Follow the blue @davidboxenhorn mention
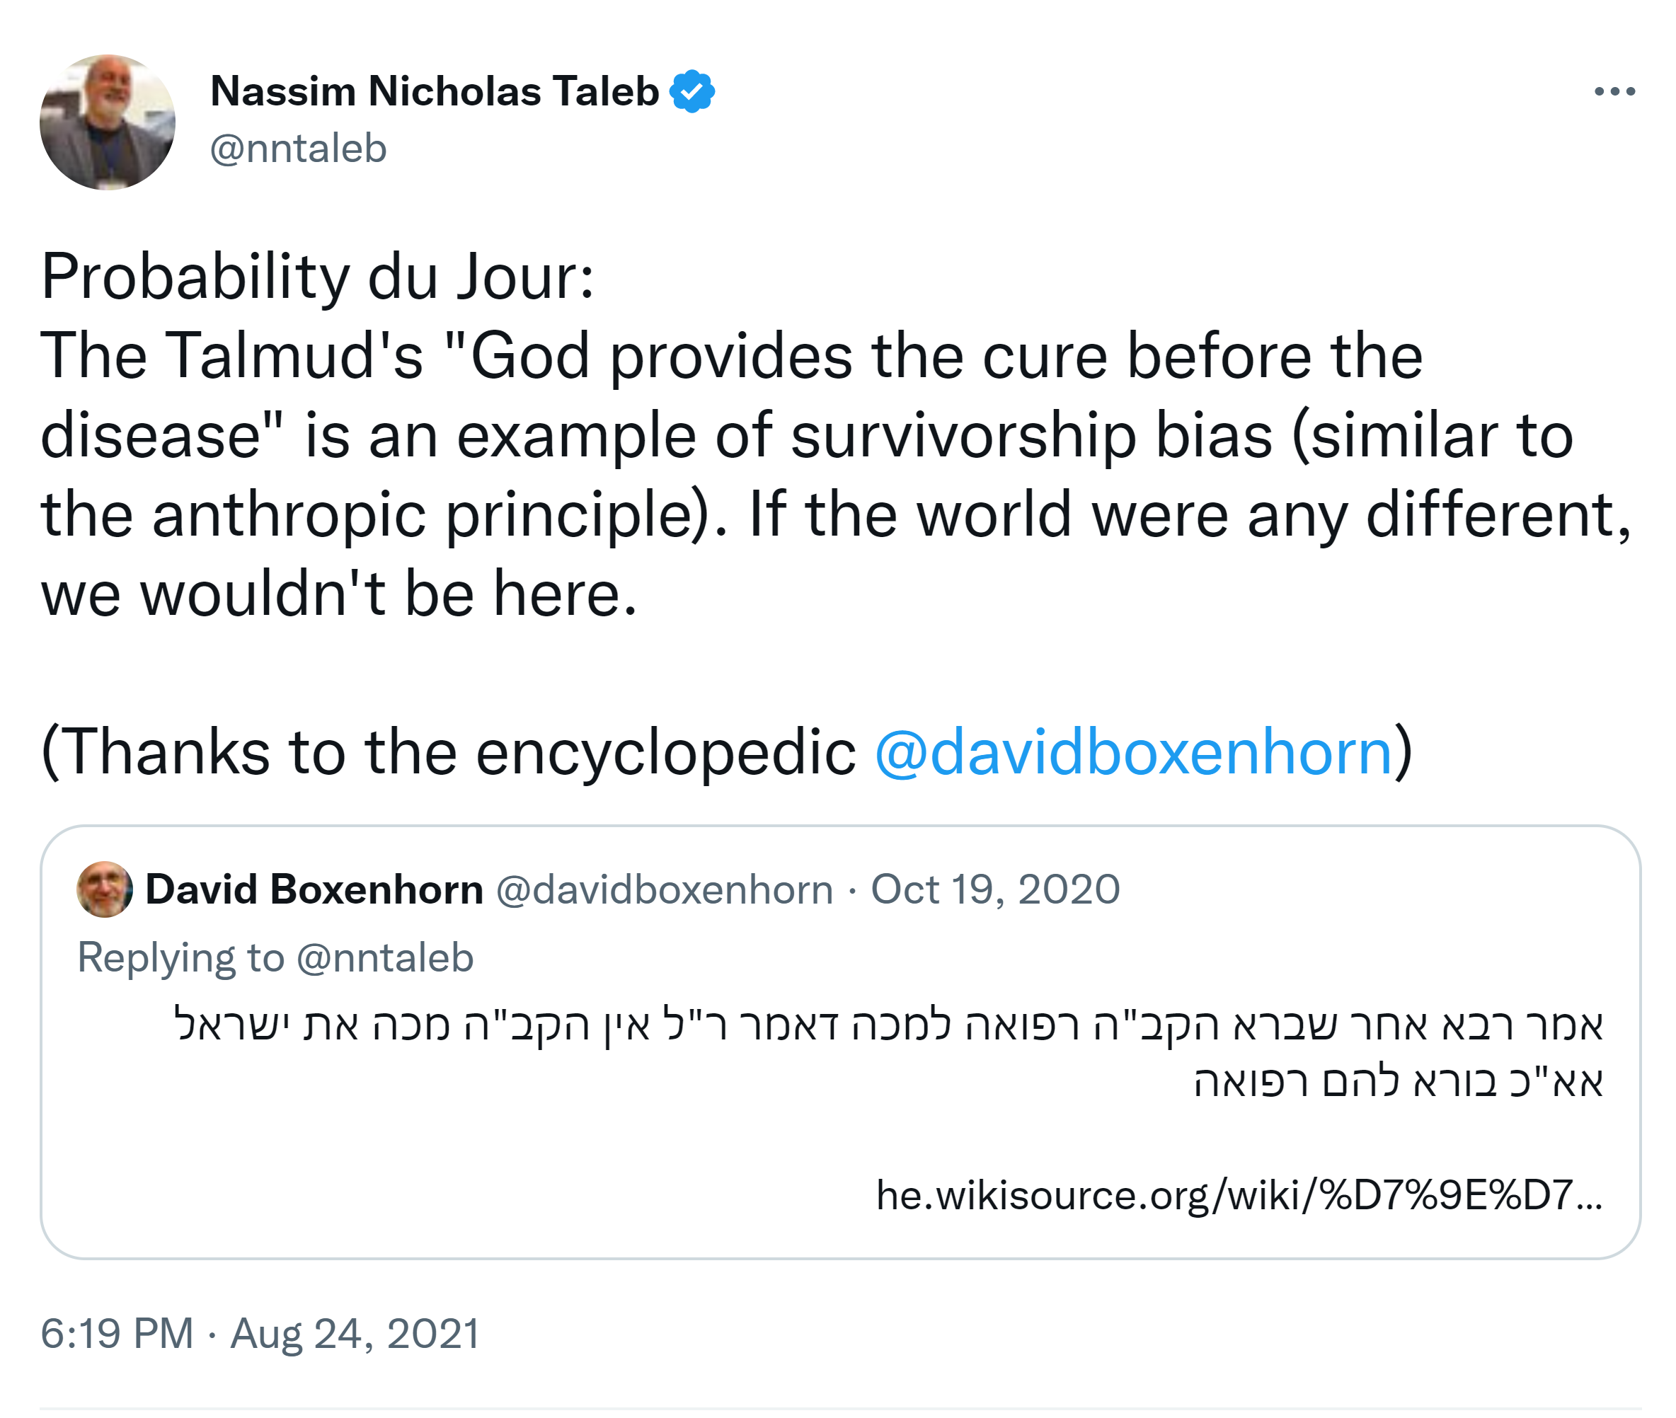The height and width of the screenshot is (1418, 1676). pos(1132,752)
